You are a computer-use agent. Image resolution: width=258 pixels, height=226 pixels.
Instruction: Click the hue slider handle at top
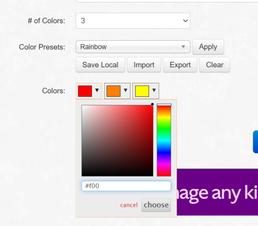coord(164,105)
